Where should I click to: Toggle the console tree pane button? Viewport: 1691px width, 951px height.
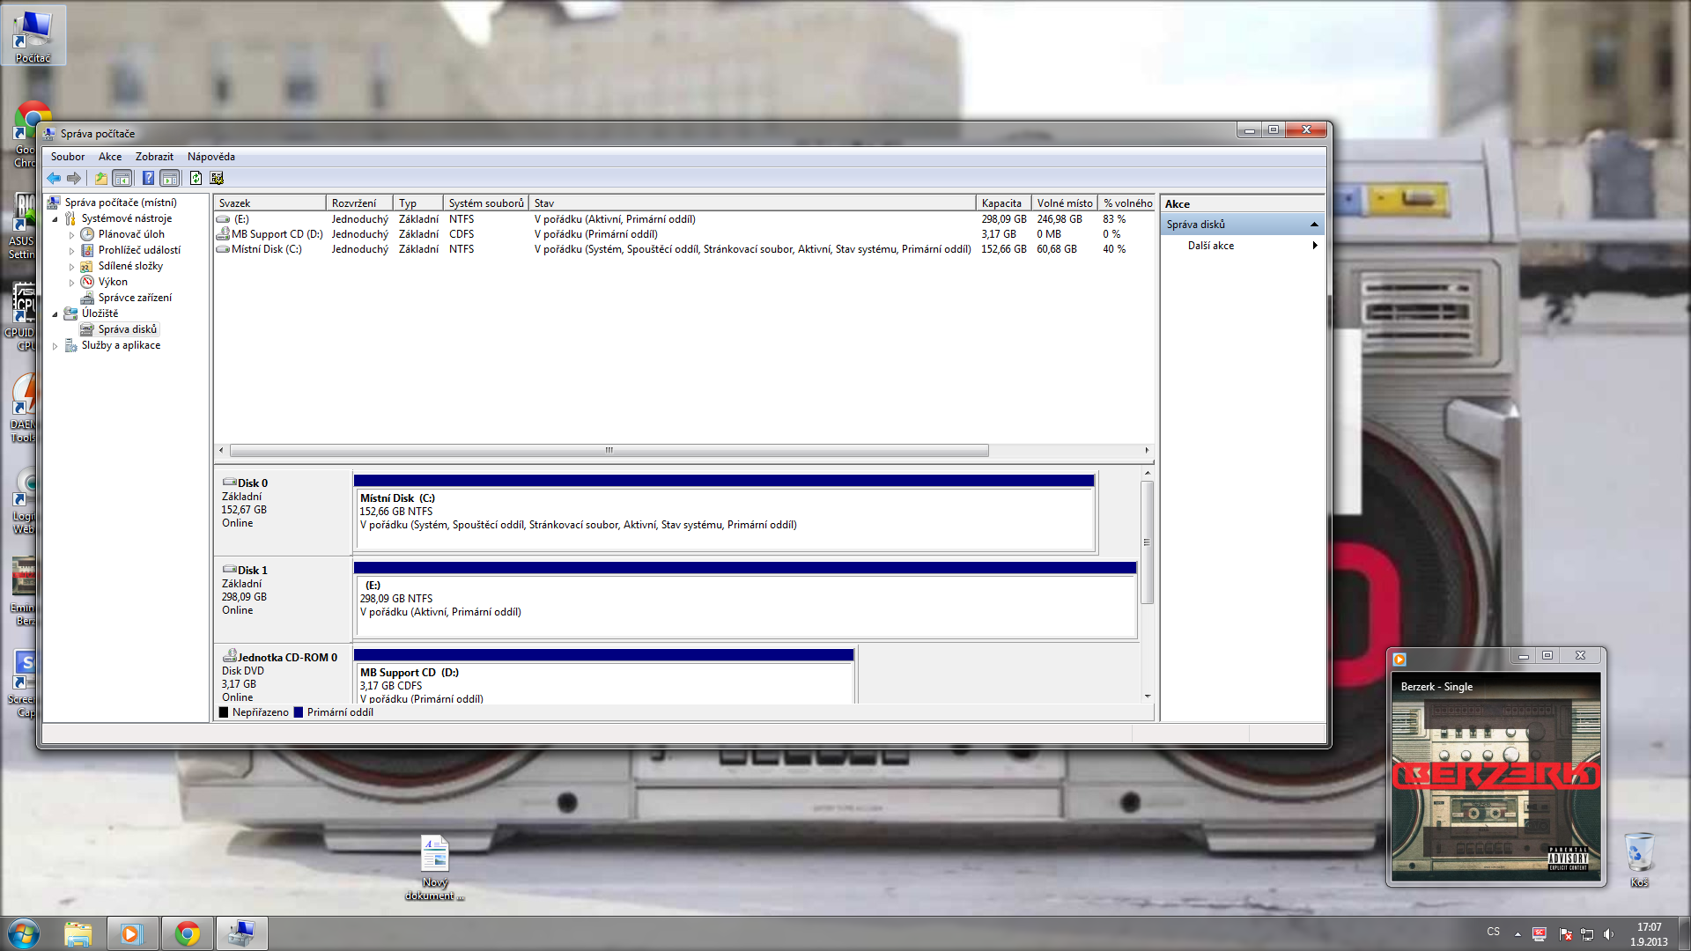122,179
